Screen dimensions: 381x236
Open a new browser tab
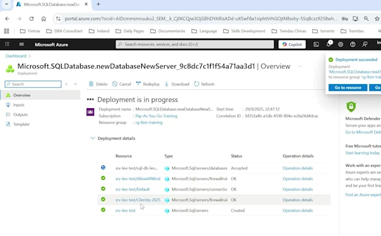[x=98, y=4]
